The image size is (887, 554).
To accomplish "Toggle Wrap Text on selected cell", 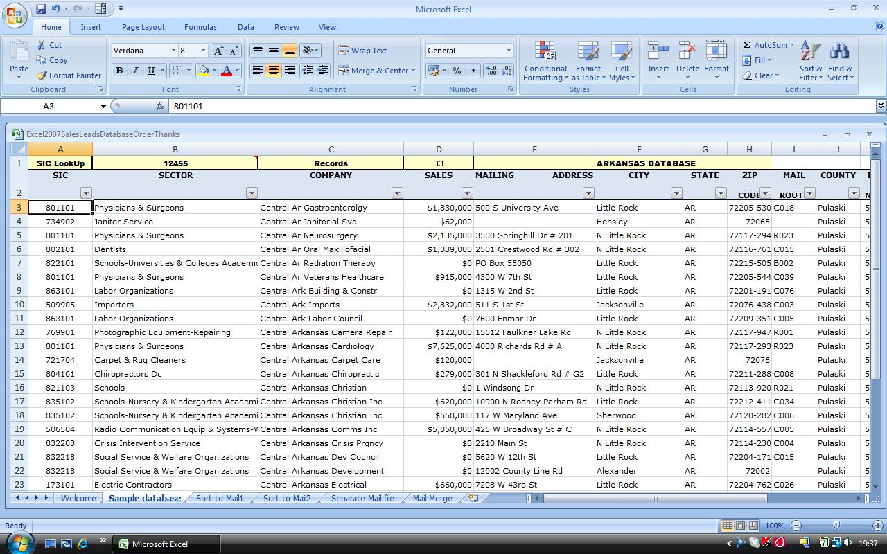I will [x=362, y=51].
